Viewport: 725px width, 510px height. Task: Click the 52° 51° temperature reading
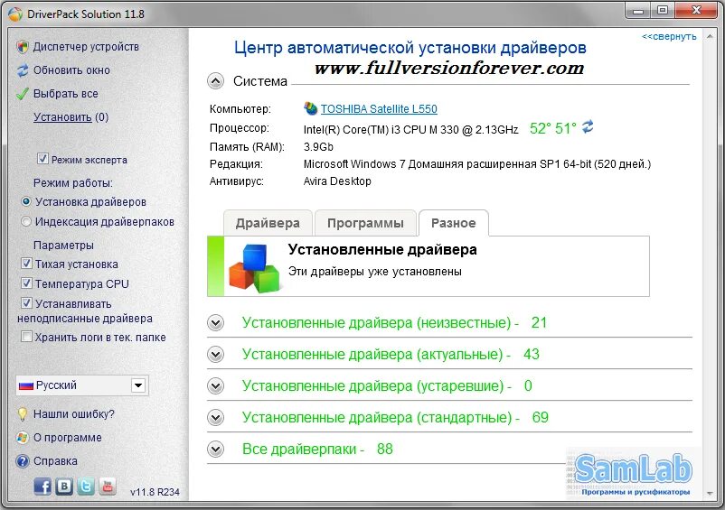point(553,128)
